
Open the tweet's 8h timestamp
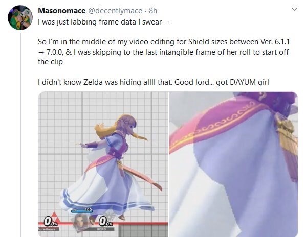click(153, 11)
